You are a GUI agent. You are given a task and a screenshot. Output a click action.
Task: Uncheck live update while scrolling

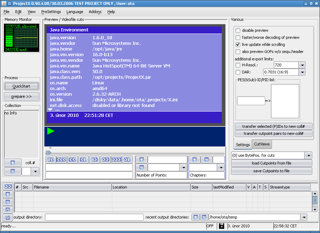coord(238,44)
